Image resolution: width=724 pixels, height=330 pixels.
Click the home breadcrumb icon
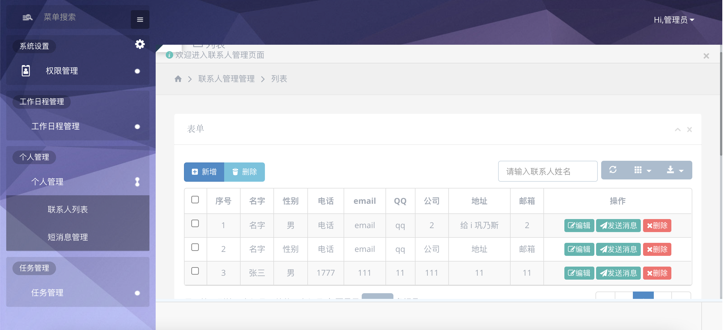click(x=178, y=79)
